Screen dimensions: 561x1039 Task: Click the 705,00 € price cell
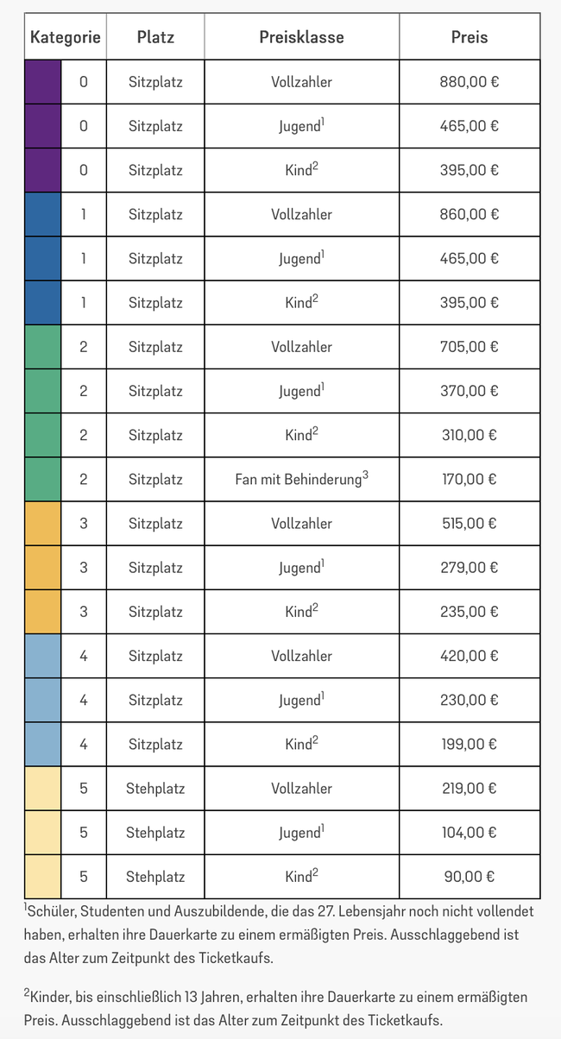point(470,347)
